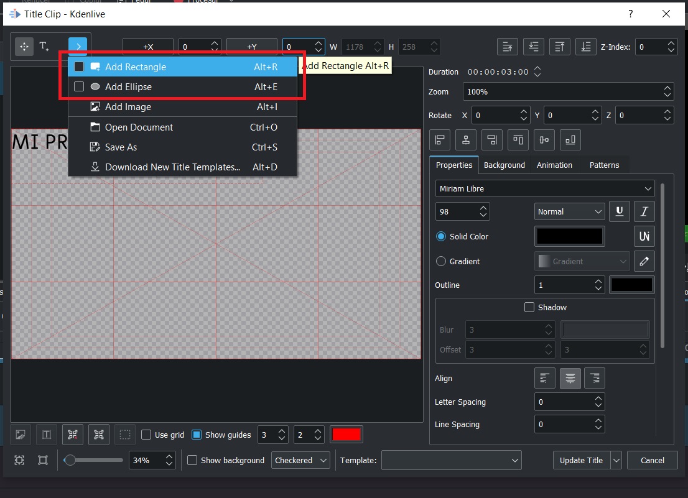Click the Duration timecode field
The image size is (688, 498).
498,72
